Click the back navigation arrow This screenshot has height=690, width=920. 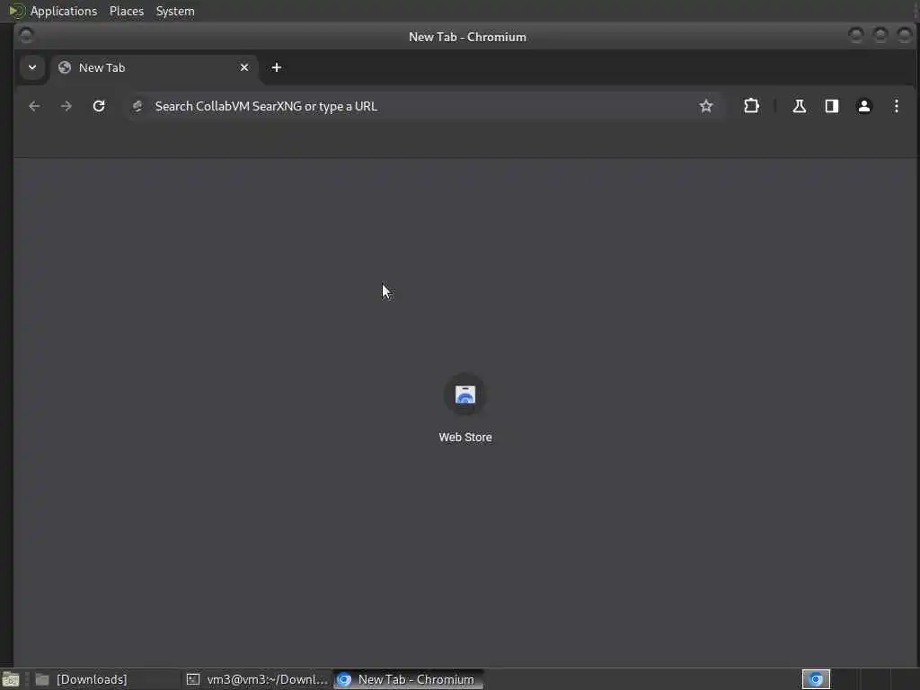click(34, 106)
